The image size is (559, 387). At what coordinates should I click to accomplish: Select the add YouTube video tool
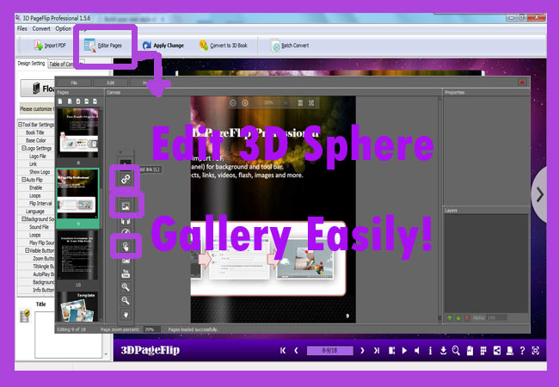(126, 273)
